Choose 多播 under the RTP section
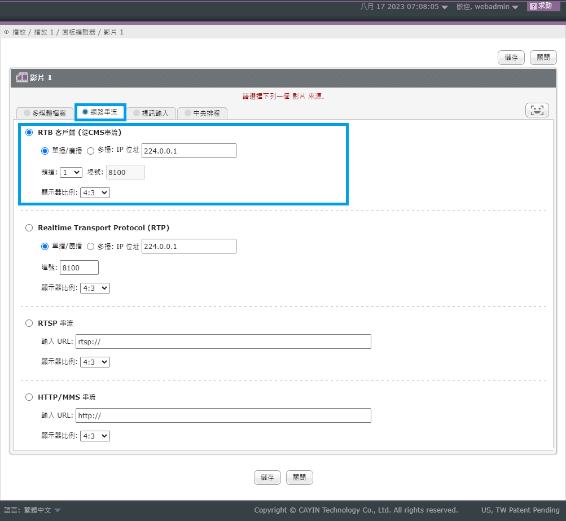Screen dimensions: 566x521 pyautogui.click(x=91, y=246)
